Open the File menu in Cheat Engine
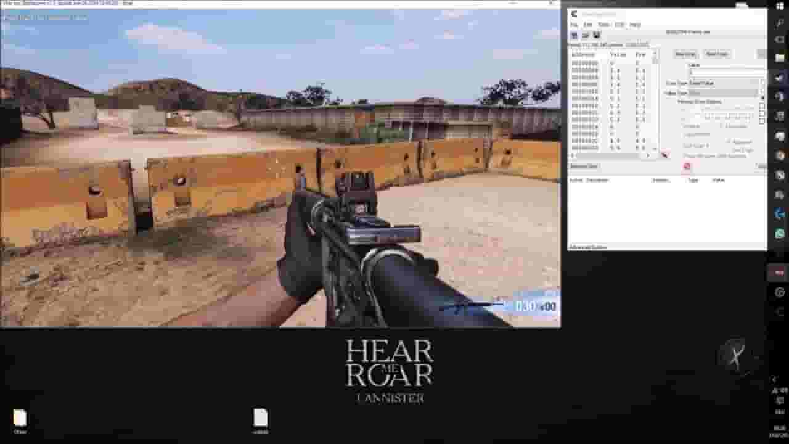The width and height of the screenshot is (789, 444). click(x=574, y=25)
